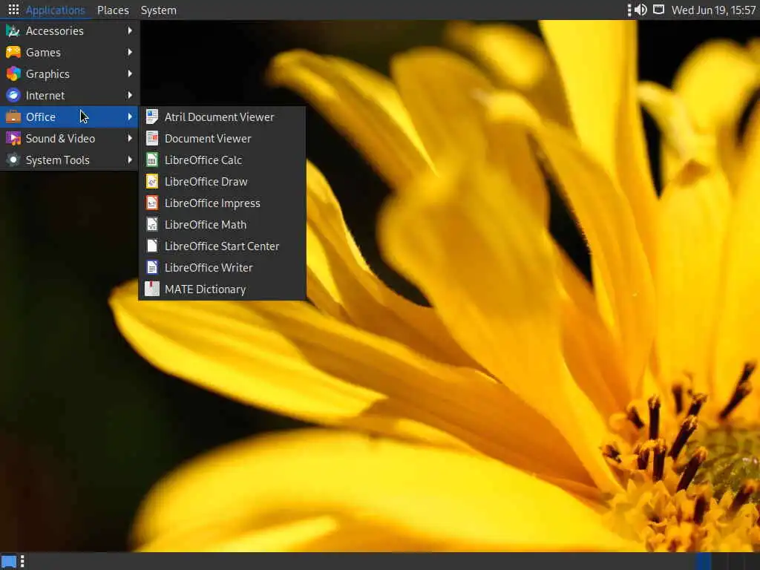Click the Atril Document Viewer icon
The height and width of the screenshot is (570, 760).
(152, 117)
